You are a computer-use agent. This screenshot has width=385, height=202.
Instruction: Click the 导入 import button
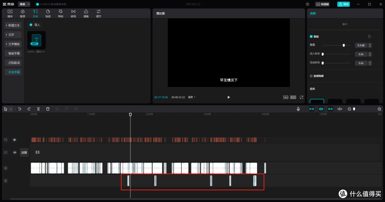point(35,25)
